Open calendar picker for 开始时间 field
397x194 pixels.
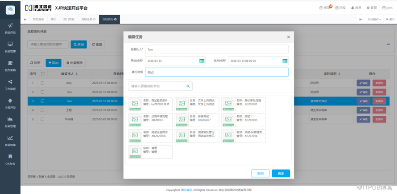(x=202, y=61)
